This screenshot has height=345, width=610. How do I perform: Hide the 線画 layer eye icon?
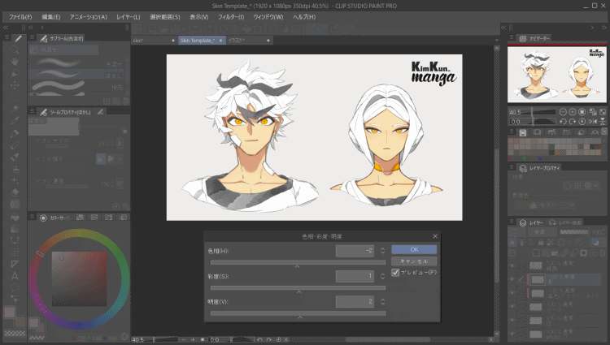pos(512,266)
